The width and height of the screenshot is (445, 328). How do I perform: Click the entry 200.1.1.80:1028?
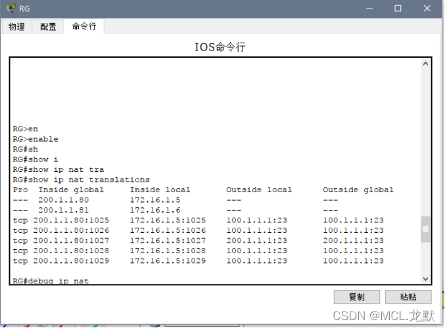71,251
